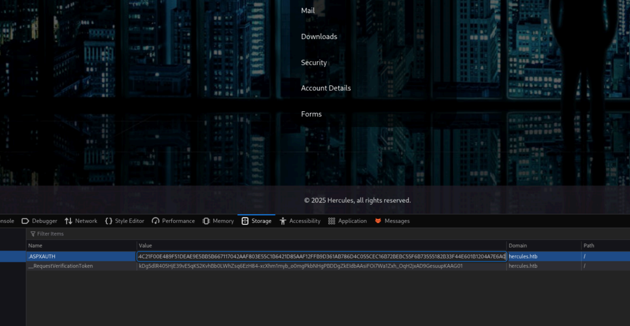Select the .ASPXAUTH cookie name cell
The height and width of the screenshot is (326, 630).
(x=81, y=256)
